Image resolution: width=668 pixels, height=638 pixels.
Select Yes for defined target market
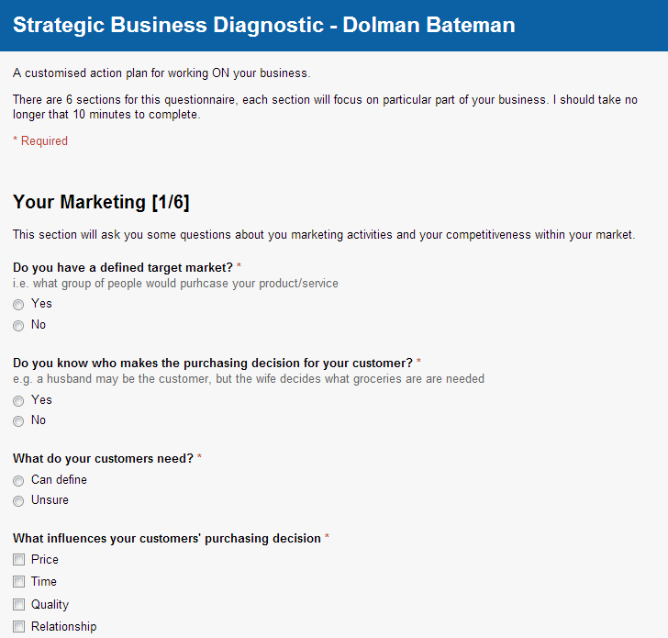click(18, 305)
